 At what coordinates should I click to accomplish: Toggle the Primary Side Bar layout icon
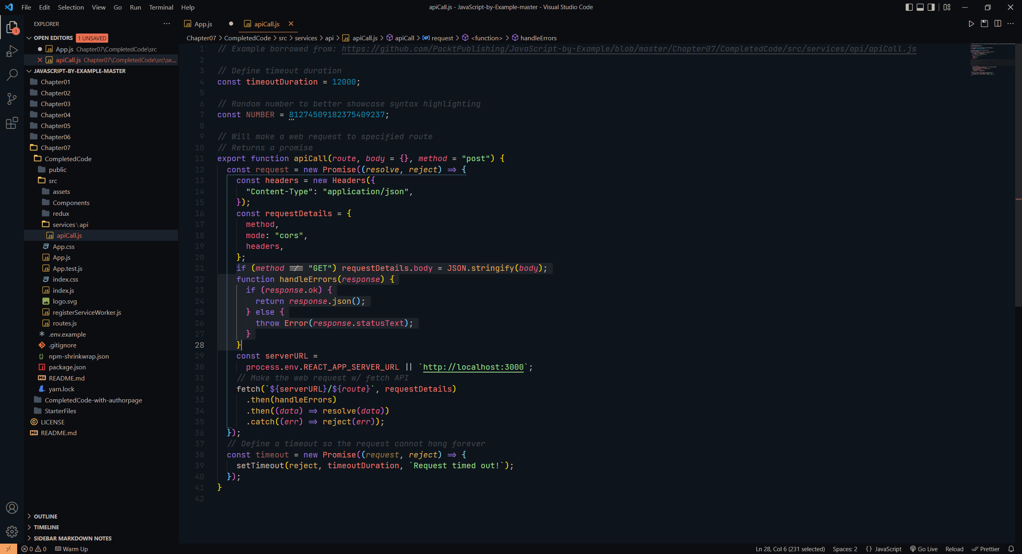[909, 7]
